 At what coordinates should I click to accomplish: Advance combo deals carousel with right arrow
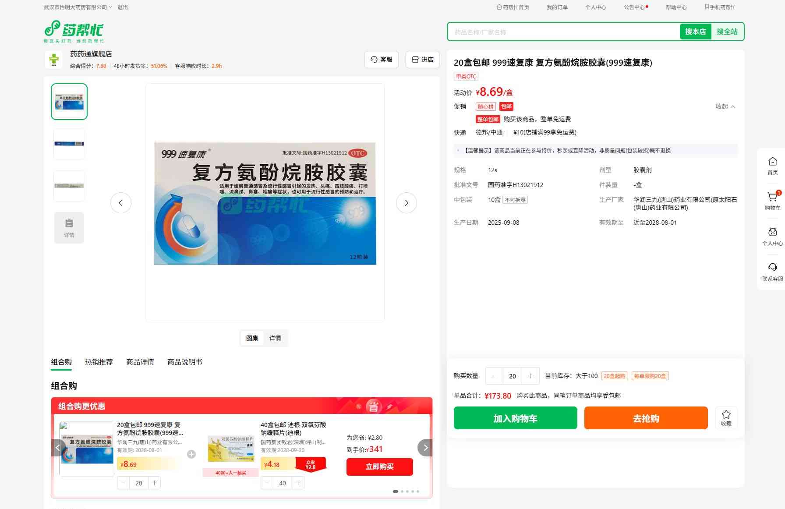click(x=425, y=448)
